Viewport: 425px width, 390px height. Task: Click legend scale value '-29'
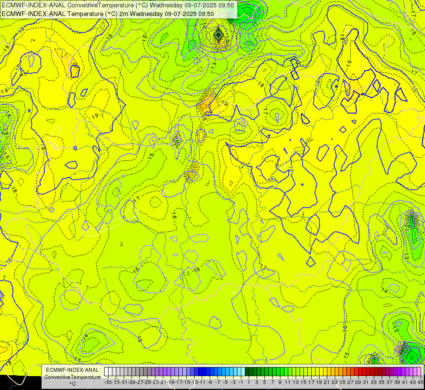pyautogui.click(x=132, y=382)
